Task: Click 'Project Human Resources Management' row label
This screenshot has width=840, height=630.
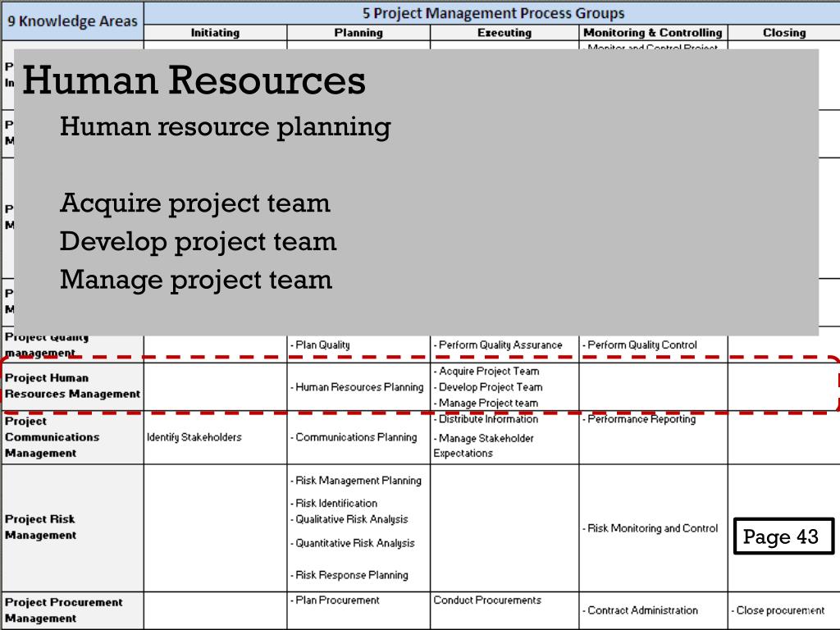Action: click(x=72, y=386)
